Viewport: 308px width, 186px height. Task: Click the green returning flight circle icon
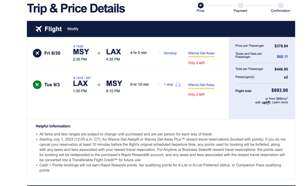click(37, 85)
